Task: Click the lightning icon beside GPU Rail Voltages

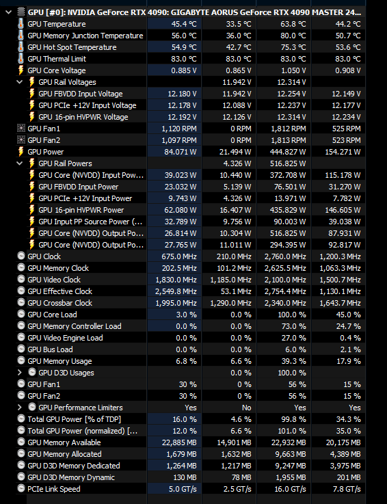Action: [32, 82]
